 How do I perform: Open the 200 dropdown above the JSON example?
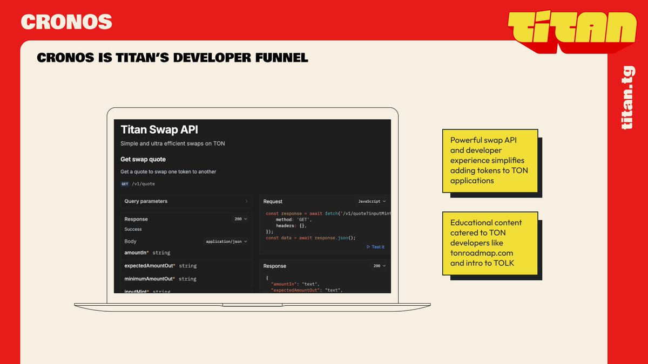tap(379, 266)
